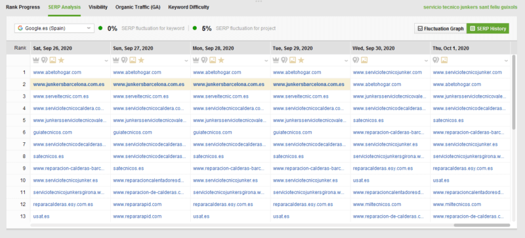Viewport: 525px width, 238px height.
Task: Click the map pin icon under Sat, Sep 26
Action: (x=44, y=60)
